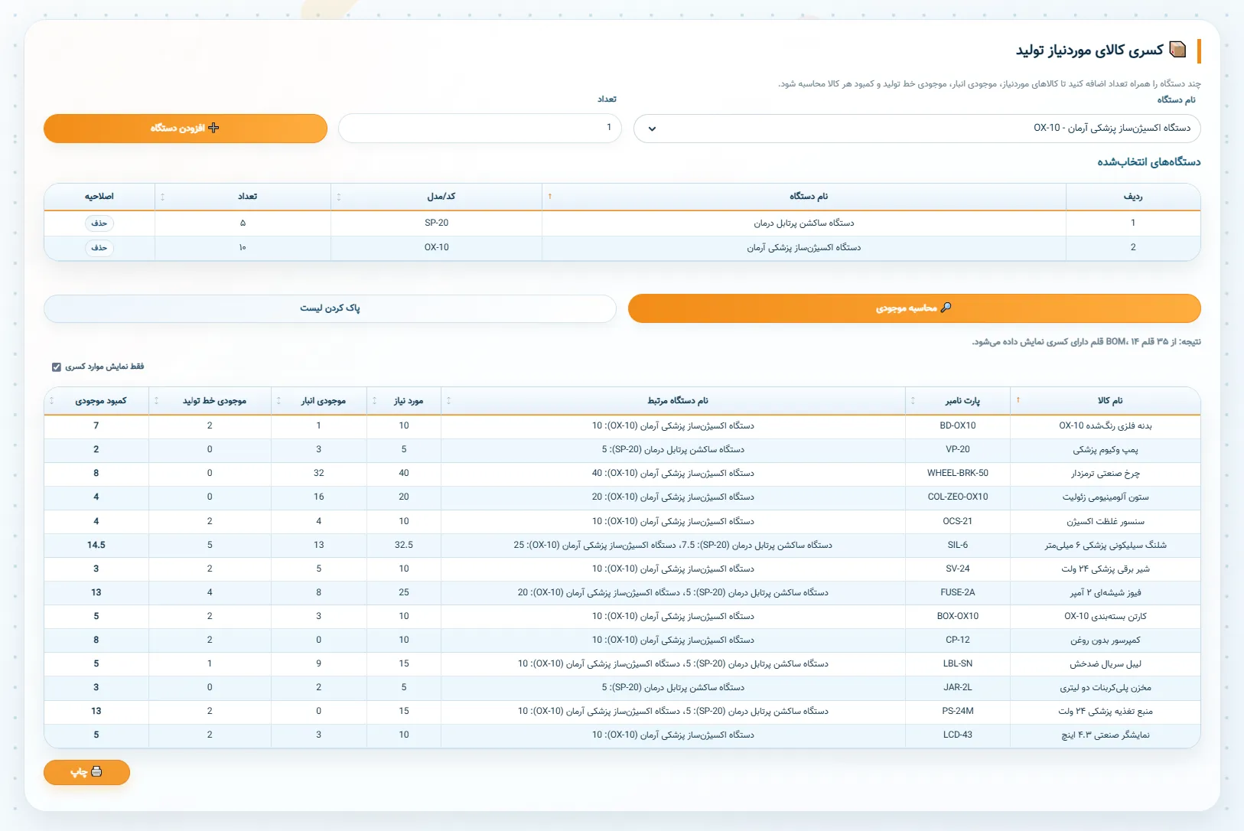Click the تعداد quantity input field

[x=480, y=128]
